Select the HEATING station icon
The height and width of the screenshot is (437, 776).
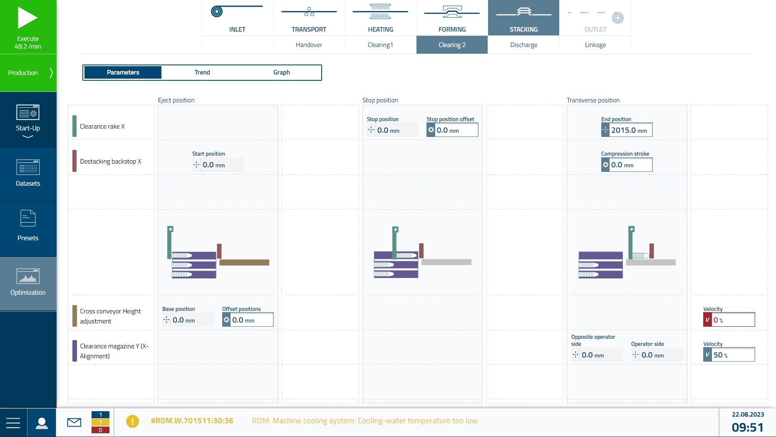tap(380, 11)
